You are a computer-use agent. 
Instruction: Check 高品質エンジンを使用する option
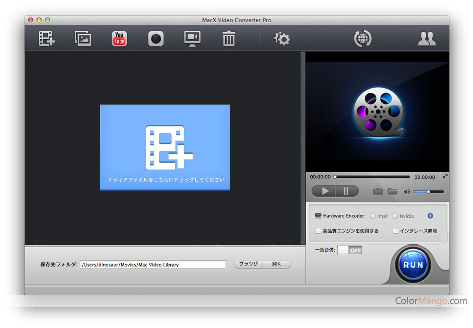coord(318,231)
